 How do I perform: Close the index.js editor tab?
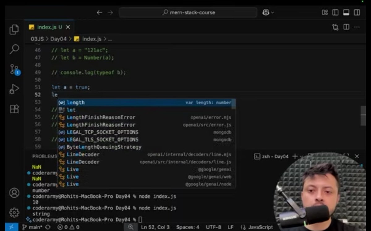68,27
